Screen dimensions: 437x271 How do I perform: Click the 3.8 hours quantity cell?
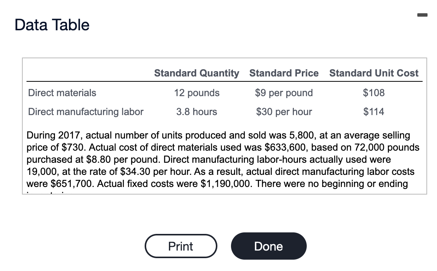point(197,112)
